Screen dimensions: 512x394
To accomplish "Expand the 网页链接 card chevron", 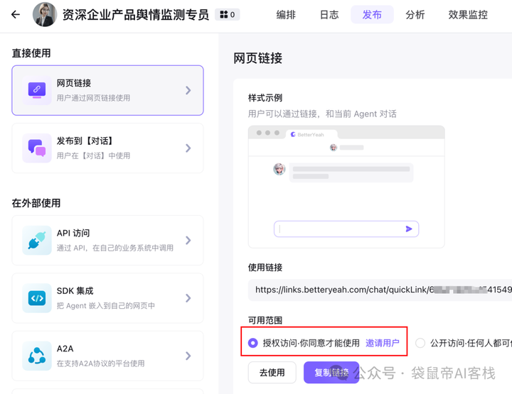I will [x=188, y=90].
